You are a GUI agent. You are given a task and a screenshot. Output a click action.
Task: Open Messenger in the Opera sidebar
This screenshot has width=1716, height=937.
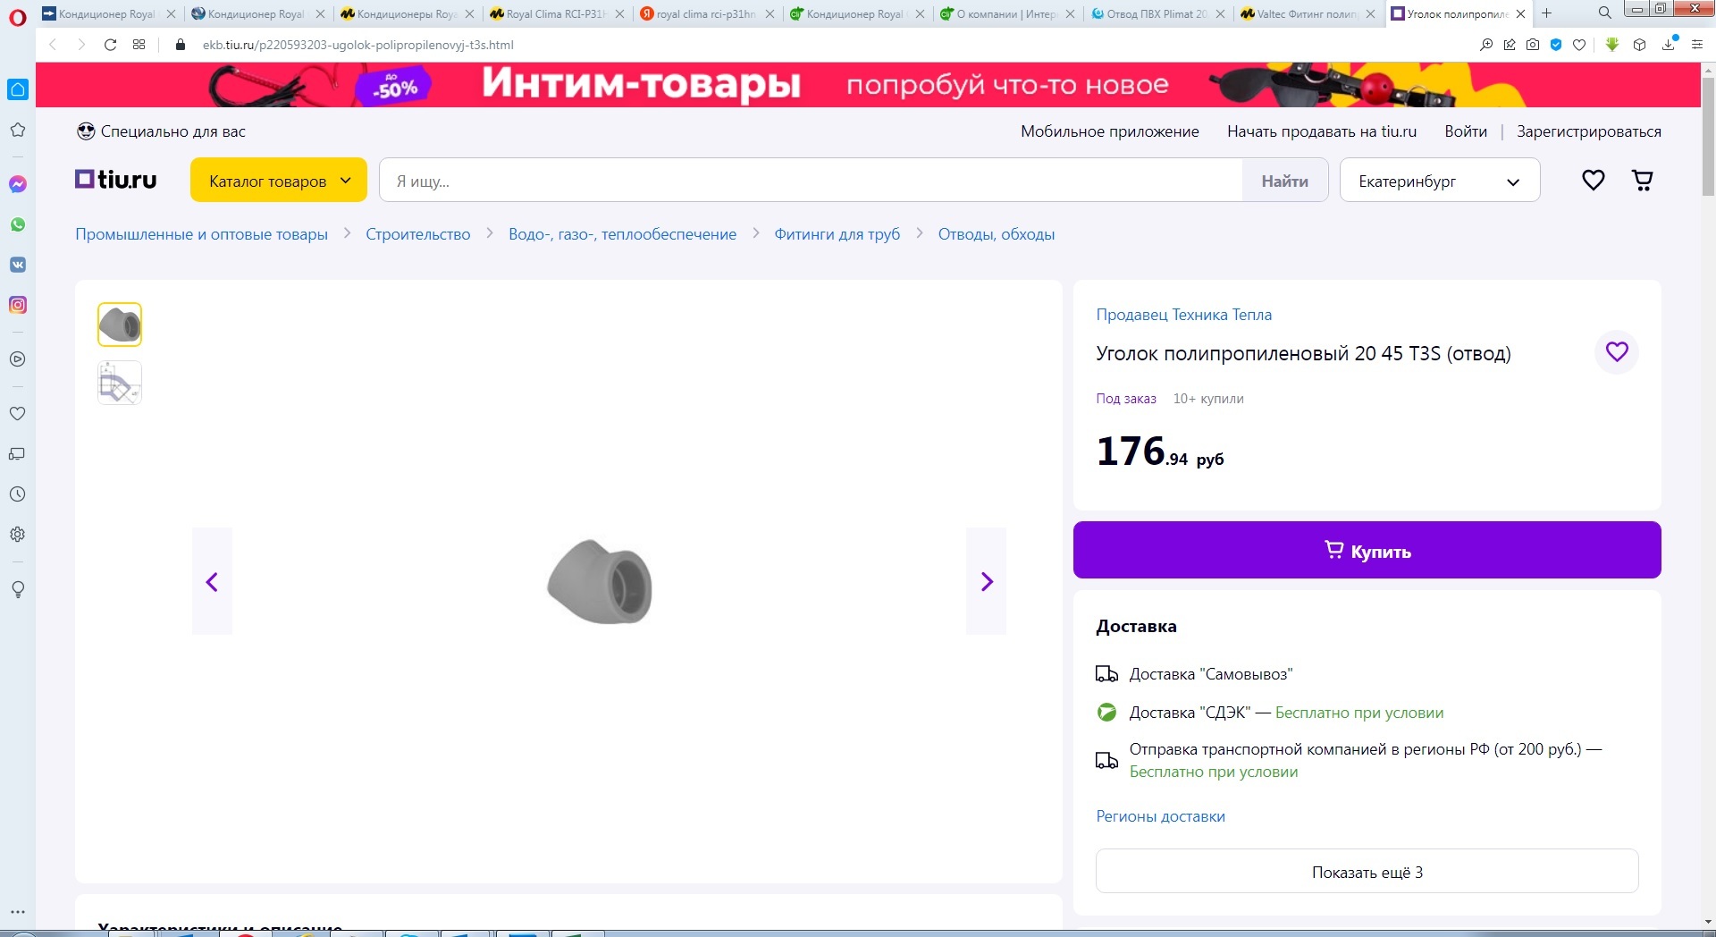[18, 184]
